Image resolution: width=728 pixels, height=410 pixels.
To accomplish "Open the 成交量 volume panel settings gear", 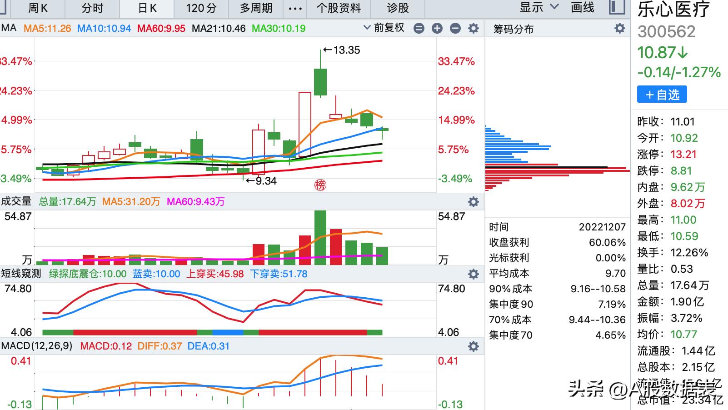I will point(473,201).
